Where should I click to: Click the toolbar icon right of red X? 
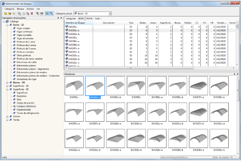point(37,14)
